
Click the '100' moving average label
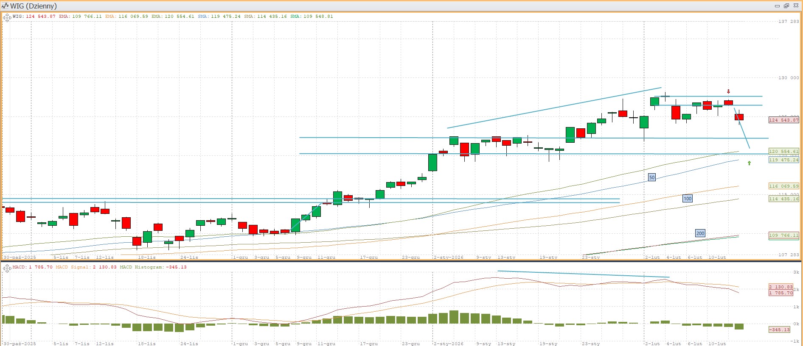click(687, 199)
